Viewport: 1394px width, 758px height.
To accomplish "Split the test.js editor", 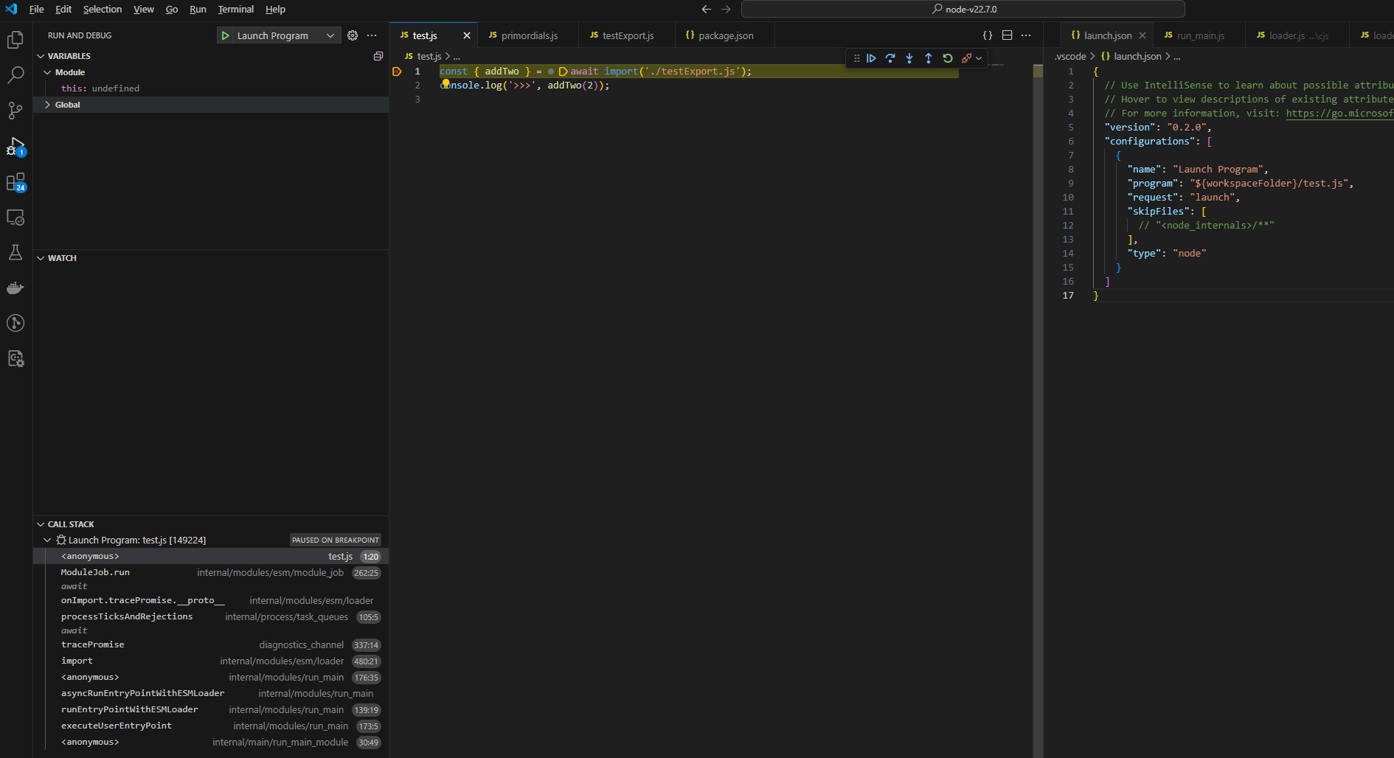I will click(1007, 35).
